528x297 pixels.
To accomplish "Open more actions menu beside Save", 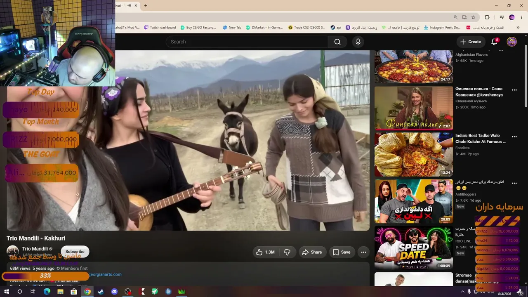I will tap(363, 252).
